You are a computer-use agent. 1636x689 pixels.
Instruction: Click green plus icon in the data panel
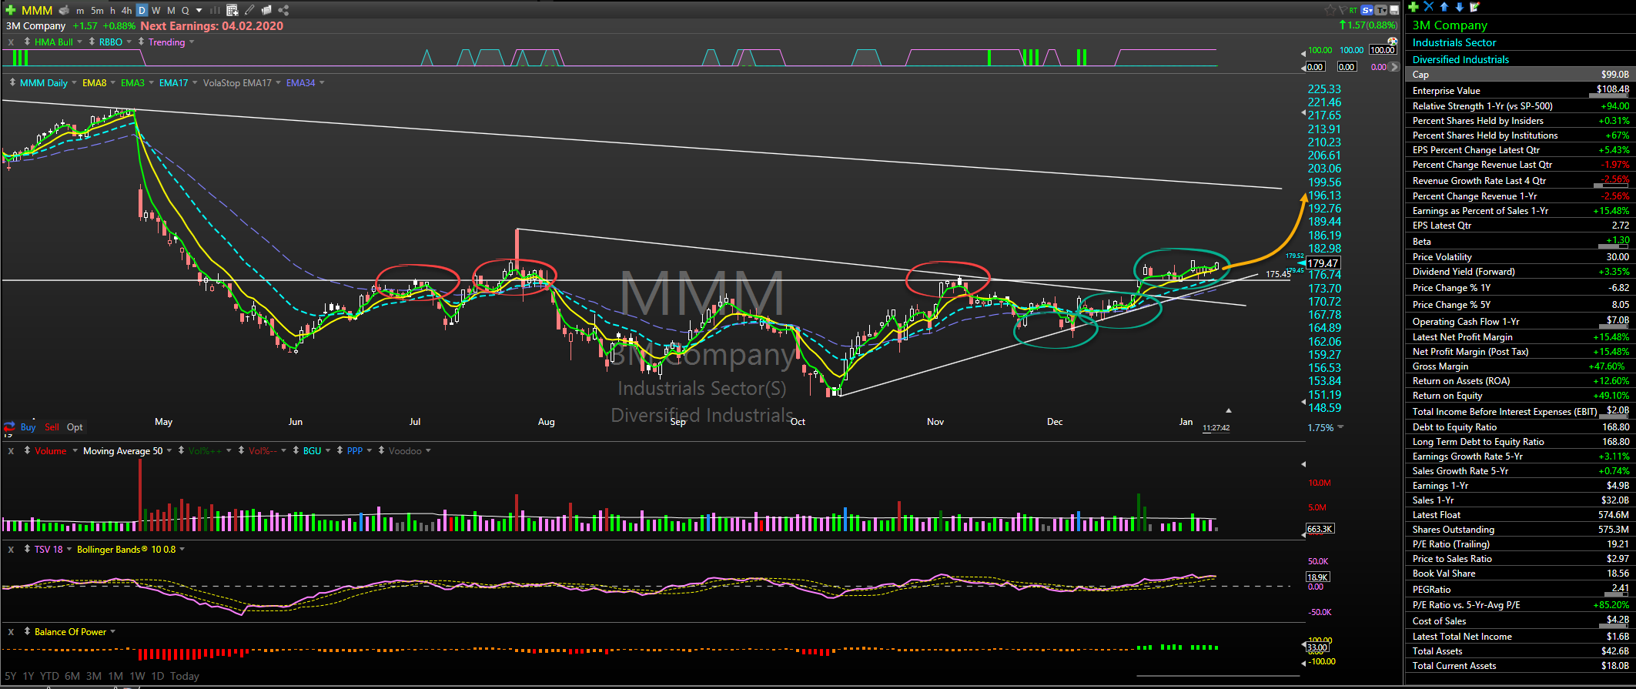[x=1414, y=7]
